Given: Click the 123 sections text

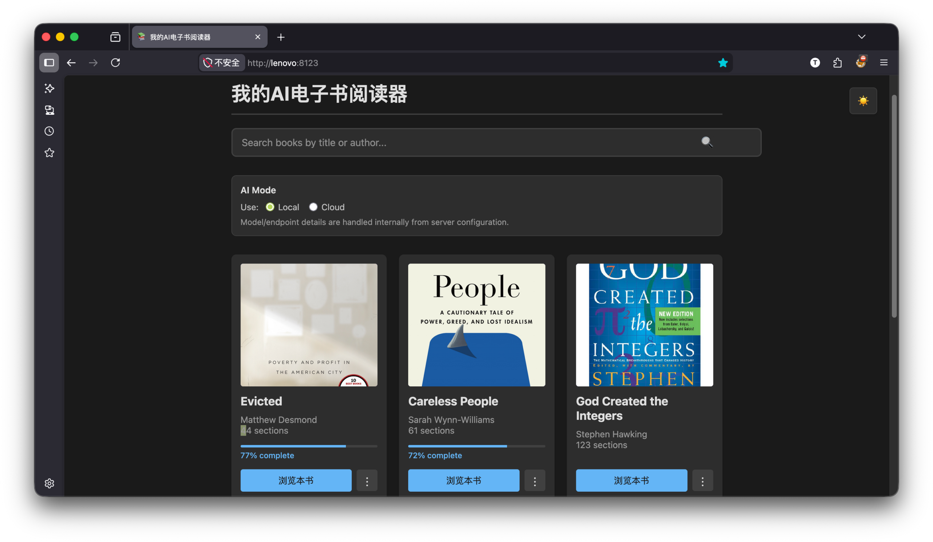Looking at the screenshot, I should point(601,445).
